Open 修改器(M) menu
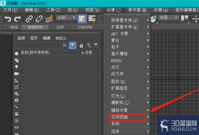This screenshot has width=199, height=135. point(137,10)
